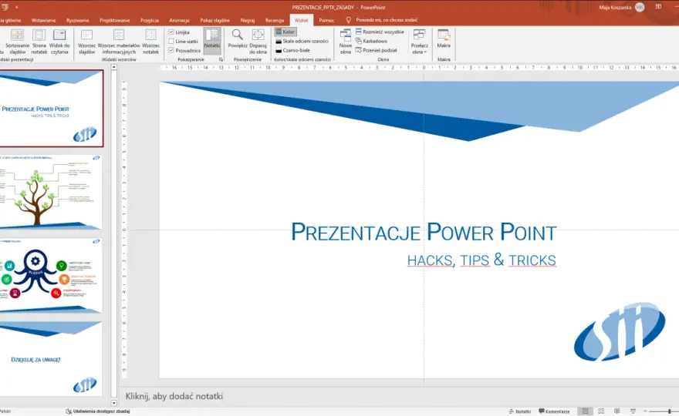This screenshot has height=416, width=679.
Task: Select Dziękuję za uwagę slide thumbnail
Action: 51,358
